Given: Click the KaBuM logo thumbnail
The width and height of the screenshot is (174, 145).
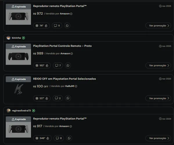Looking at the screenshot, I should click(x=18, y=89).
